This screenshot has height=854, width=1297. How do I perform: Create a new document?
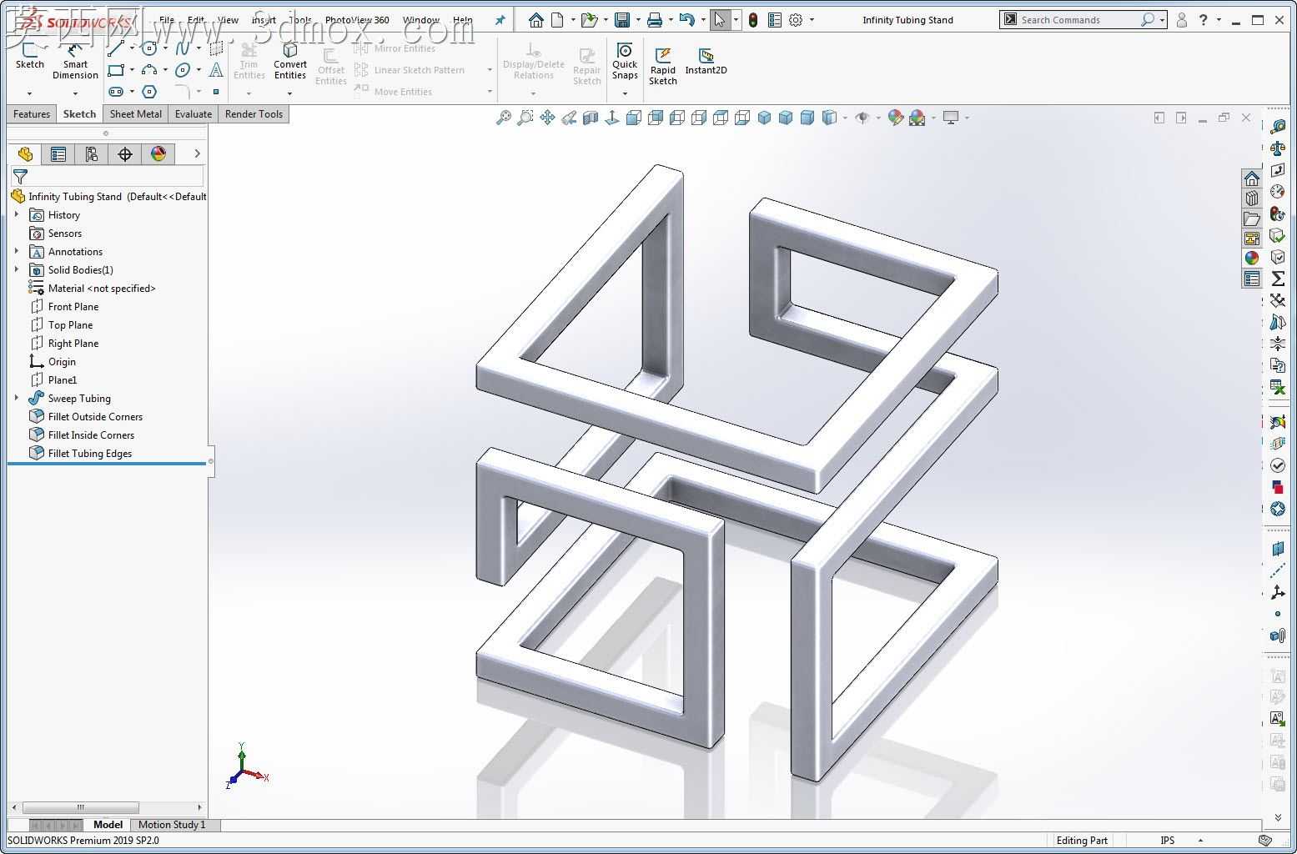(558, 20)
